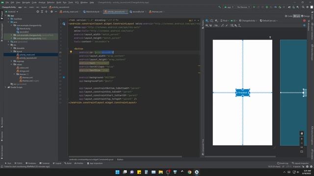Click Expand All icon in Project panel

click(42, 12)
